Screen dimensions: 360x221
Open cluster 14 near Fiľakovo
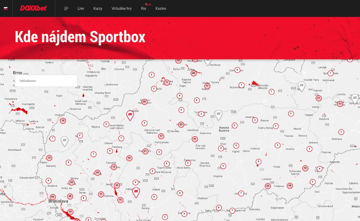pos(290,185)
